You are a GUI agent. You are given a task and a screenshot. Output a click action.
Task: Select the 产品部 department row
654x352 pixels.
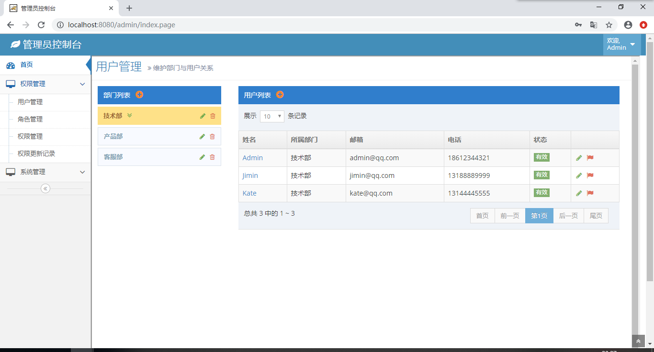click(159, 136)
